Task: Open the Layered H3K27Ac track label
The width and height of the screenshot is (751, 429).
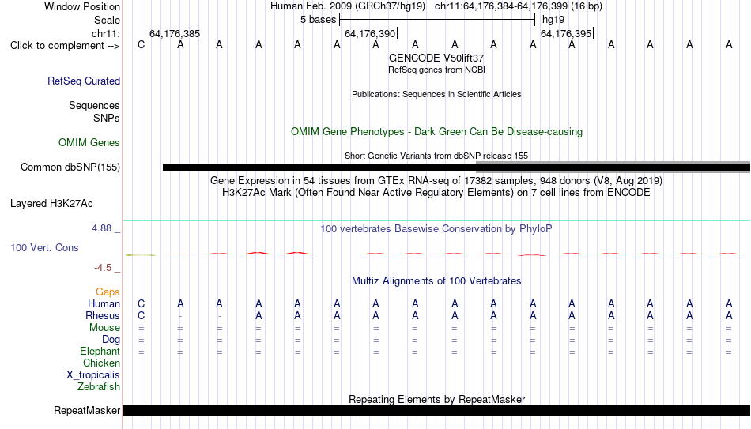Action: (51, 204)
